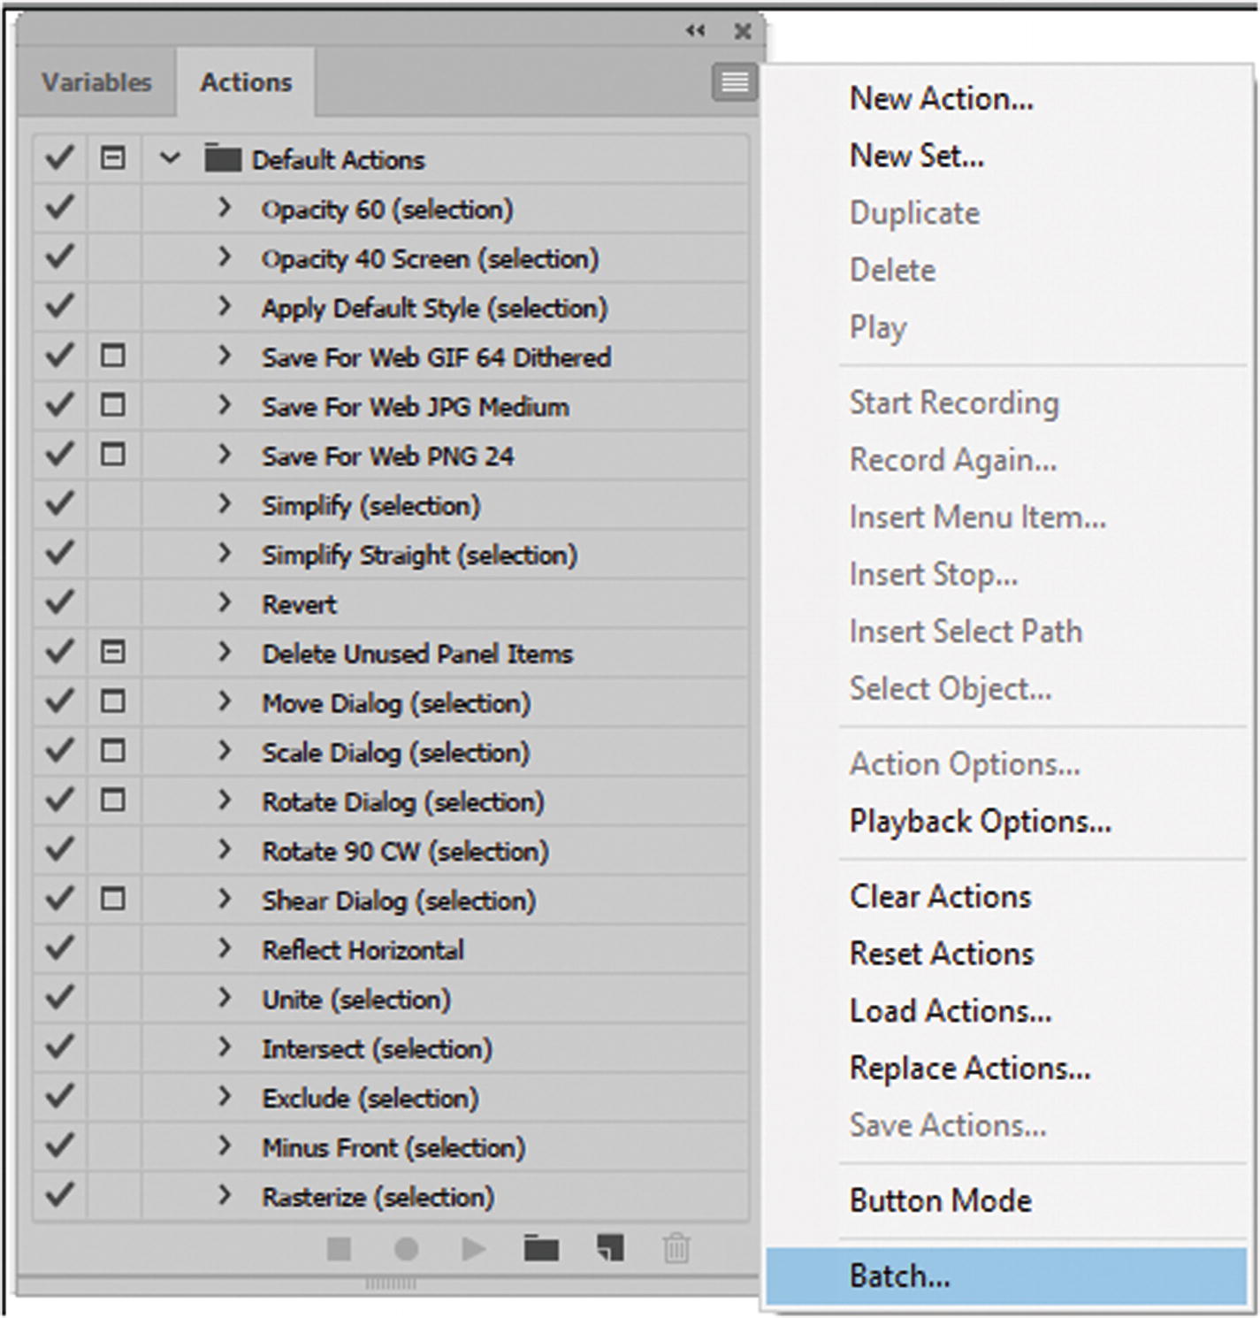The height and width of the screenshot is (1318, 1260).
Task: Collapse the Default Actions set
Action: point(170,159)
